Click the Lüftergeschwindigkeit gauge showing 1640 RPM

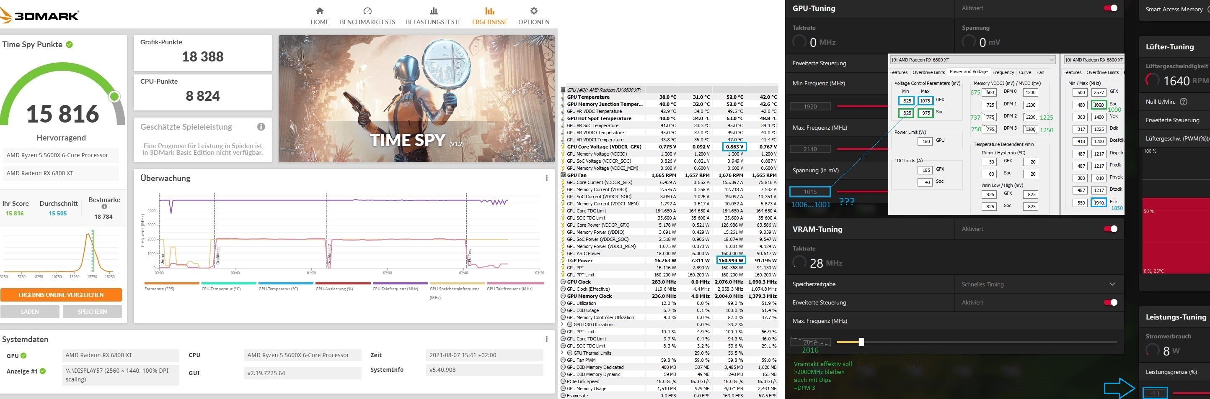(x=1153, y=80)
